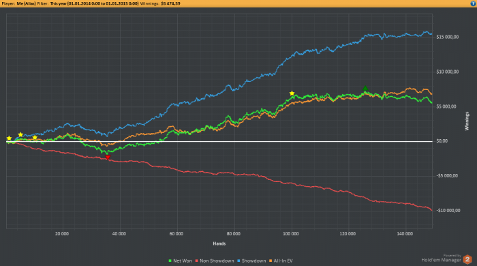Screen dimensions: 477x266
Task: Click the orange All-In EV legend swatch
Action: click(271, 261)
